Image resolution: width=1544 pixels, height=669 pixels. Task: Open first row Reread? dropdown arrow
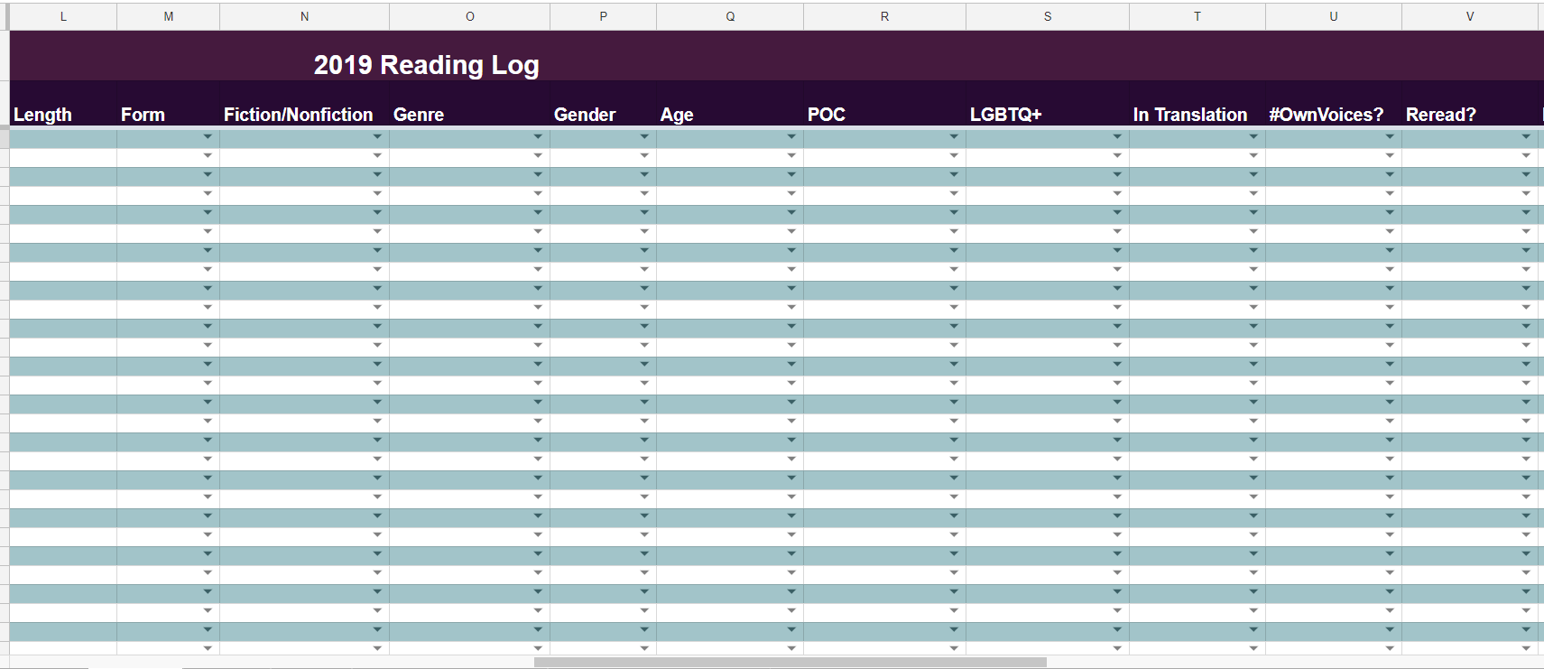coord(1526,137)
